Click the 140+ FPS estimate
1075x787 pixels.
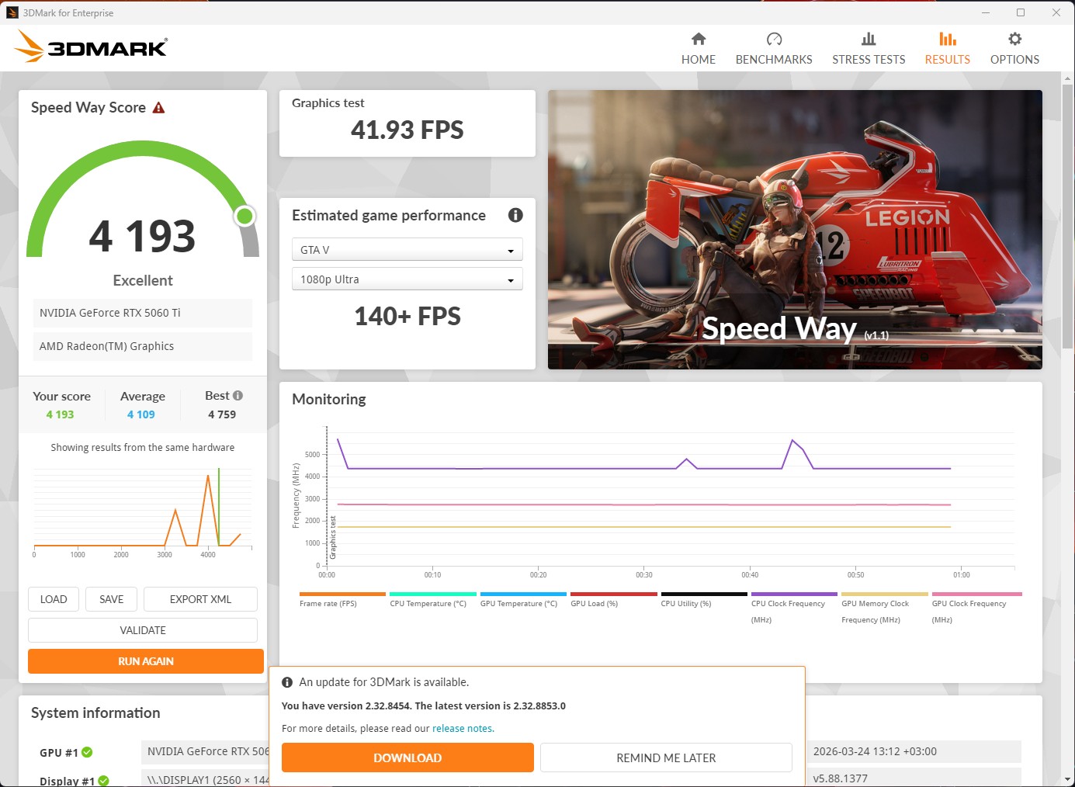(407, 316)
